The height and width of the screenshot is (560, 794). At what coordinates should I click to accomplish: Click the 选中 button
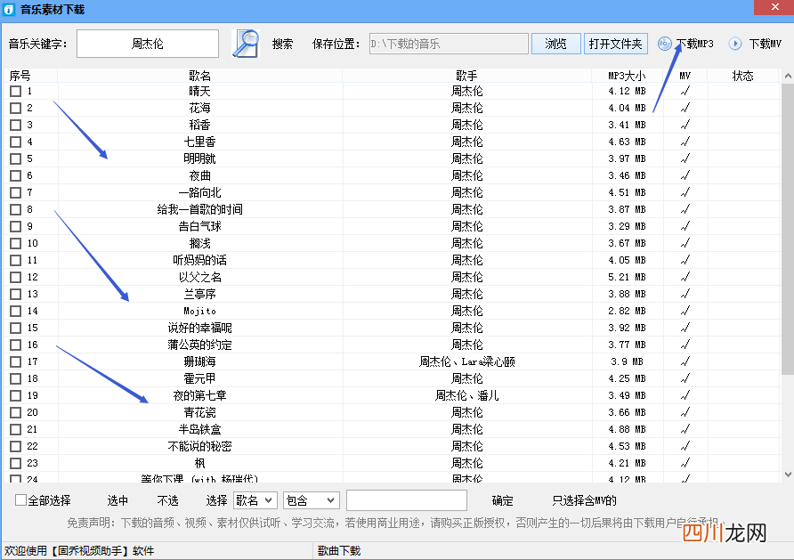coord(117,500)
